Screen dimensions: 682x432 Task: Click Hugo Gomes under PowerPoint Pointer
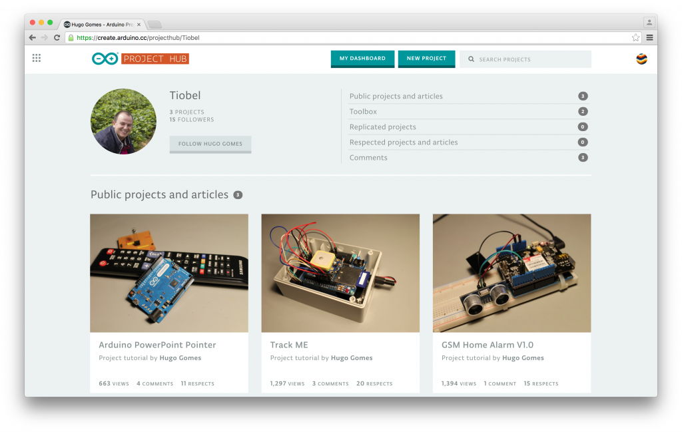pos(180,358)
